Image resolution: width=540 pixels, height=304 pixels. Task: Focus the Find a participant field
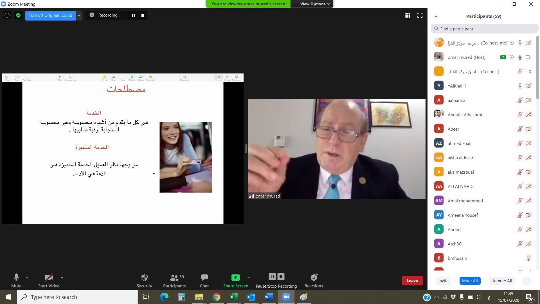pyautogui.click(x=484, y=29)
